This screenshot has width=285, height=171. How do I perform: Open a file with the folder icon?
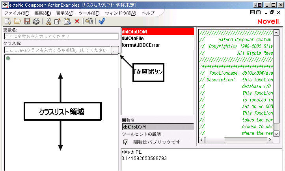[17, 21]
